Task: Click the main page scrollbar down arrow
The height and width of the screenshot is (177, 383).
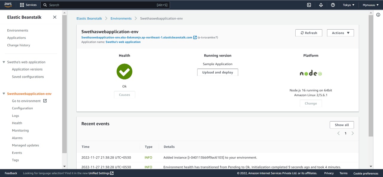Action: [371, 166]
